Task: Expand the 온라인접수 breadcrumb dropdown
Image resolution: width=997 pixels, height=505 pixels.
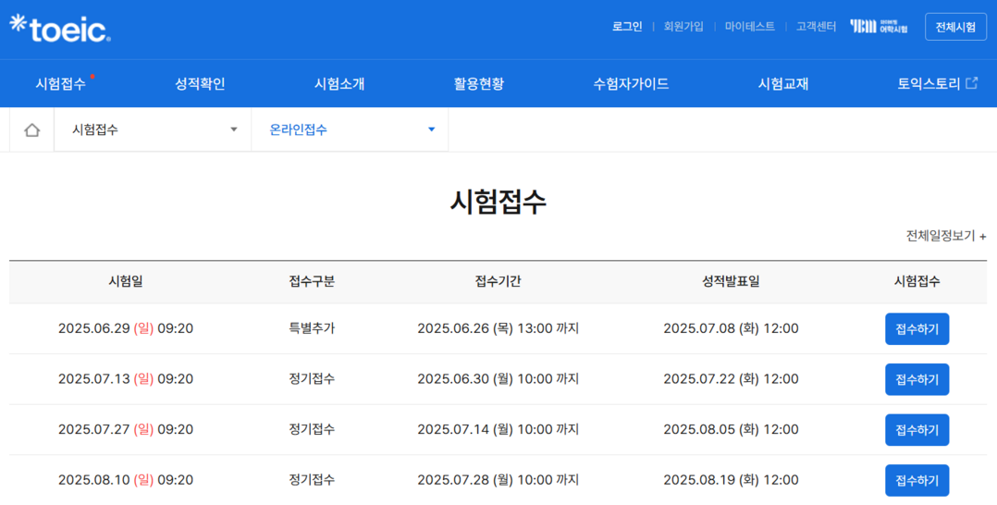Action: [x=350, y=130]
